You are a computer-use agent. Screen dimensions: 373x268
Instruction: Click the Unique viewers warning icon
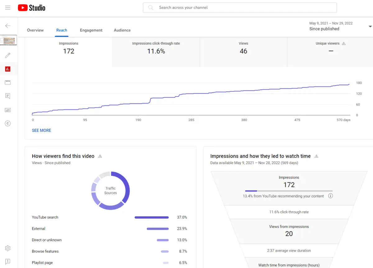344,43
